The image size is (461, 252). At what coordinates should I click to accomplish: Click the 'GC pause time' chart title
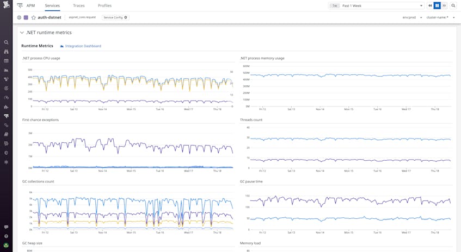[x=251, y=181]
